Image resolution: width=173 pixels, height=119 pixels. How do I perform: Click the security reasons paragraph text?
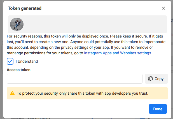tap(86, 45)
